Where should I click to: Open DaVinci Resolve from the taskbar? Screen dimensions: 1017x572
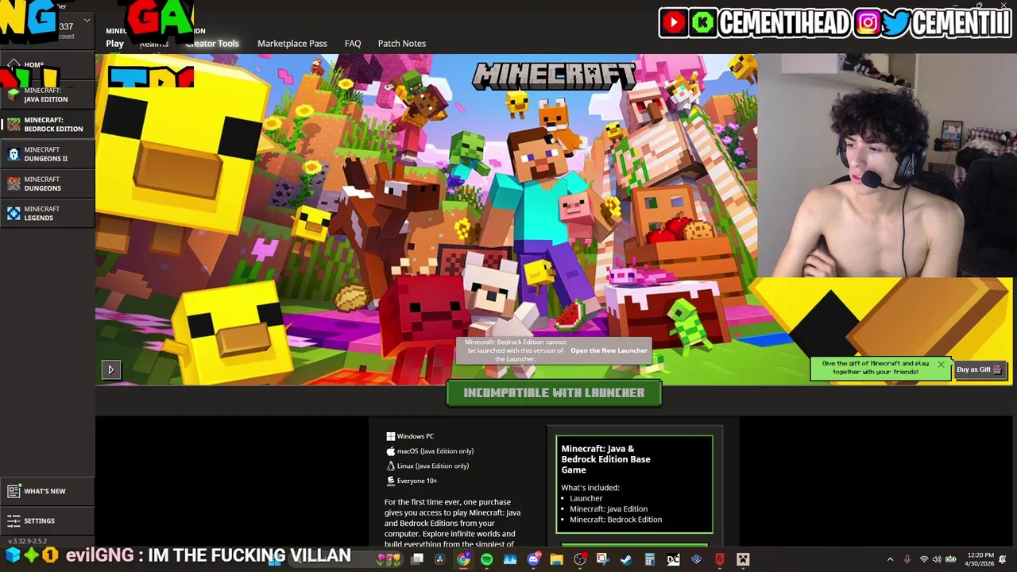pyautogui.click(x=439, y=559)
